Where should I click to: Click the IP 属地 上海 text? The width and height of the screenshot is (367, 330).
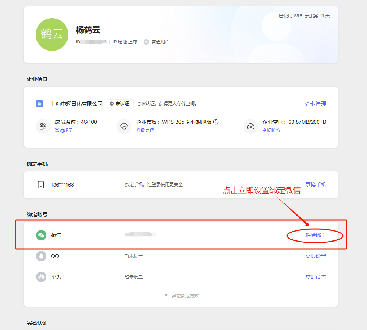125,42
